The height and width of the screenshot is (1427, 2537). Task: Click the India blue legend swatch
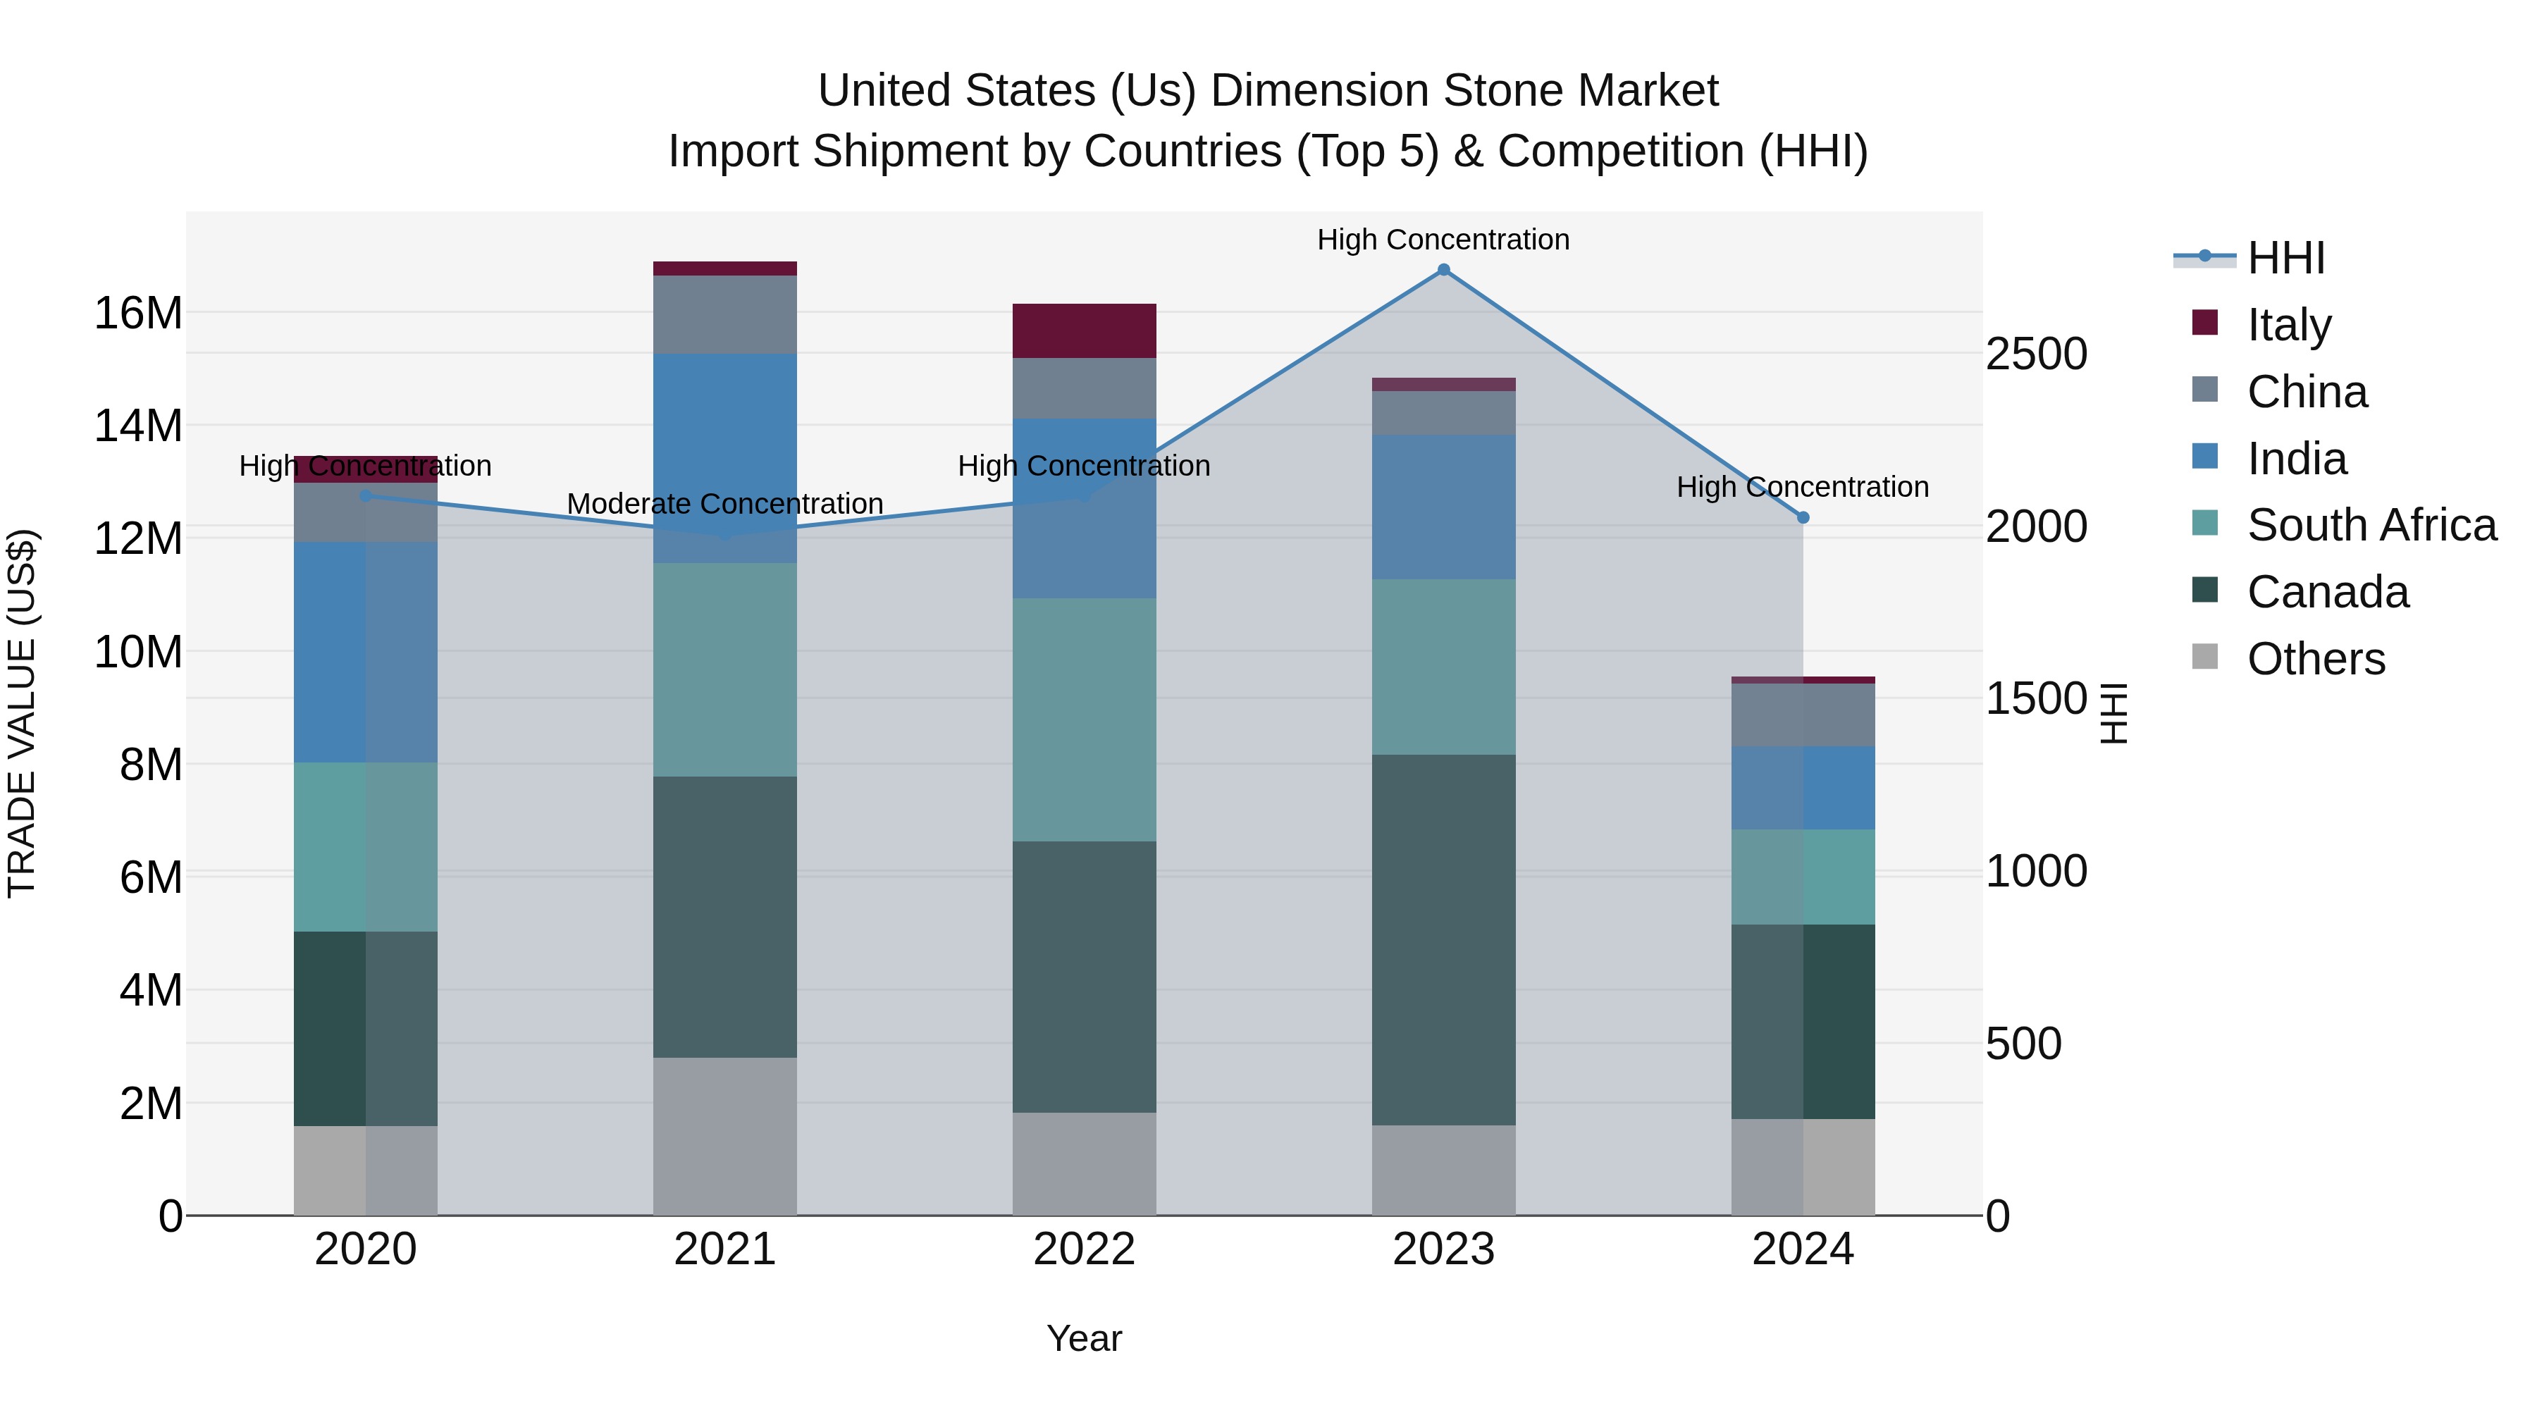click(2205, 457)
